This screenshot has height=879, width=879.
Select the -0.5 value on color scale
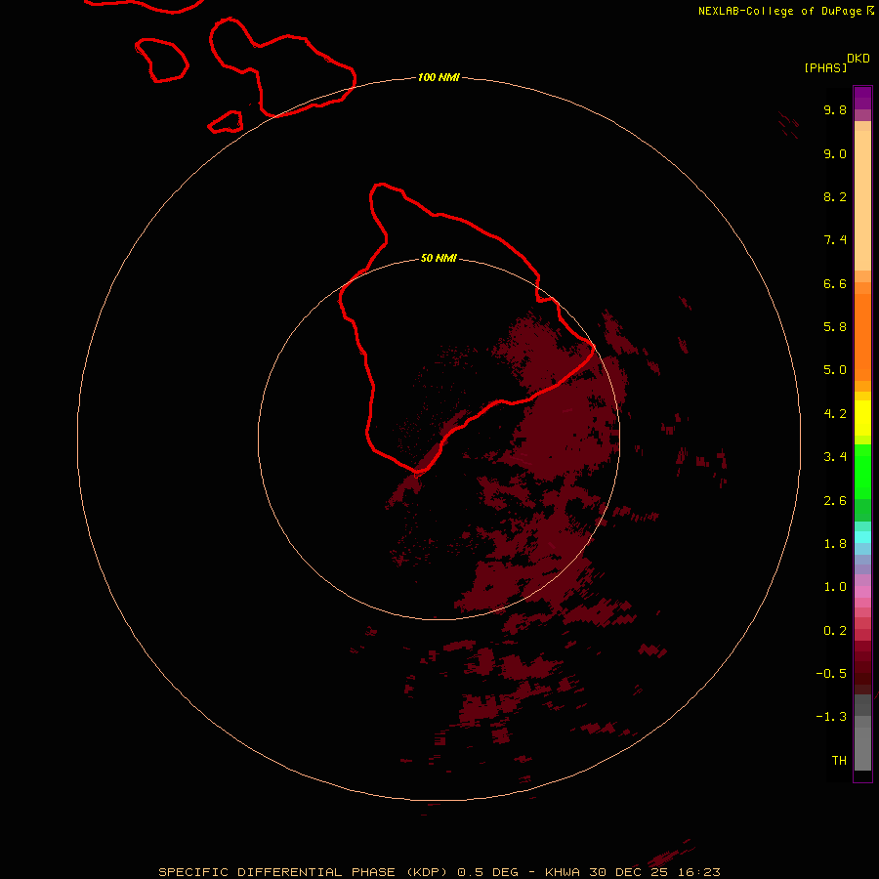click(831, 674)
